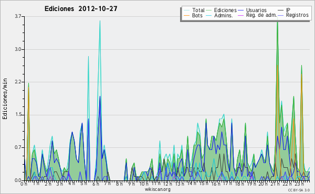Select the 'Usuarios' legend entry
The height and width of the screenshot is (194, 315).
point(256,10)
